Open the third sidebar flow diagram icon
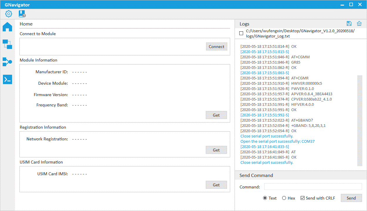Viewport: 367px width, 211px height. (x=7, y=62)
